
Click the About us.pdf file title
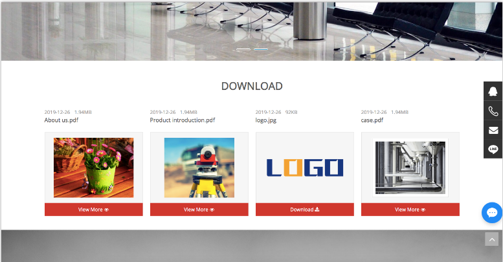click(x=61, y=120)
